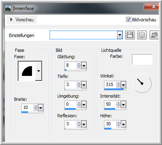The image size is (162, 145).
Task: Click the Winkel angle dial
Action: point(142,84)
